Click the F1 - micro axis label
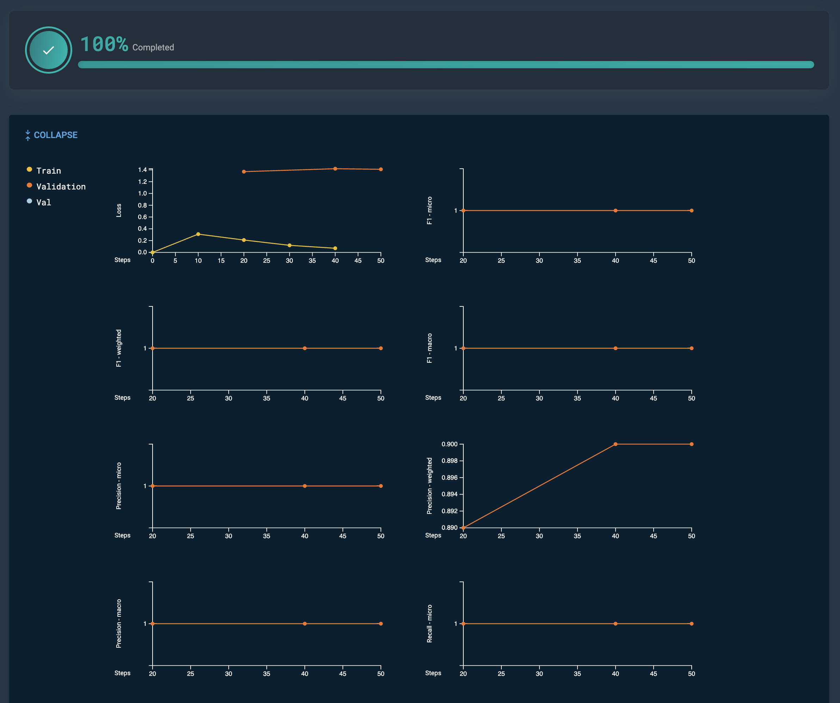The image size is (840, 703). (430, 210)
